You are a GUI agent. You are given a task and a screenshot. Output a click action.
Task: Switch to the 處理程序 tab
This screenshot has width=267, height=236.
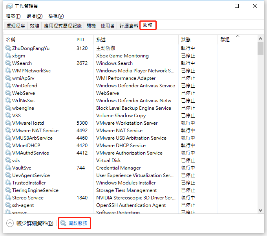[x=16, y=26]
